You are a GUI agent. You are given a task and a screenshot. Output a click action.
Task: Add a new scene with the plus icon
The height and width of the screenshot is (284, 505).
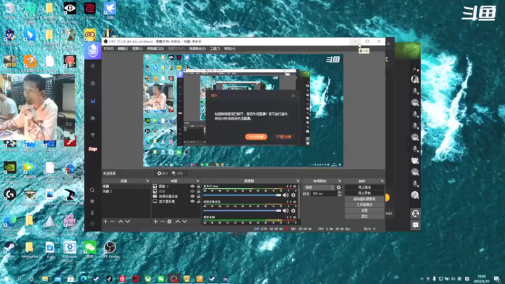[x=105, y=222]
